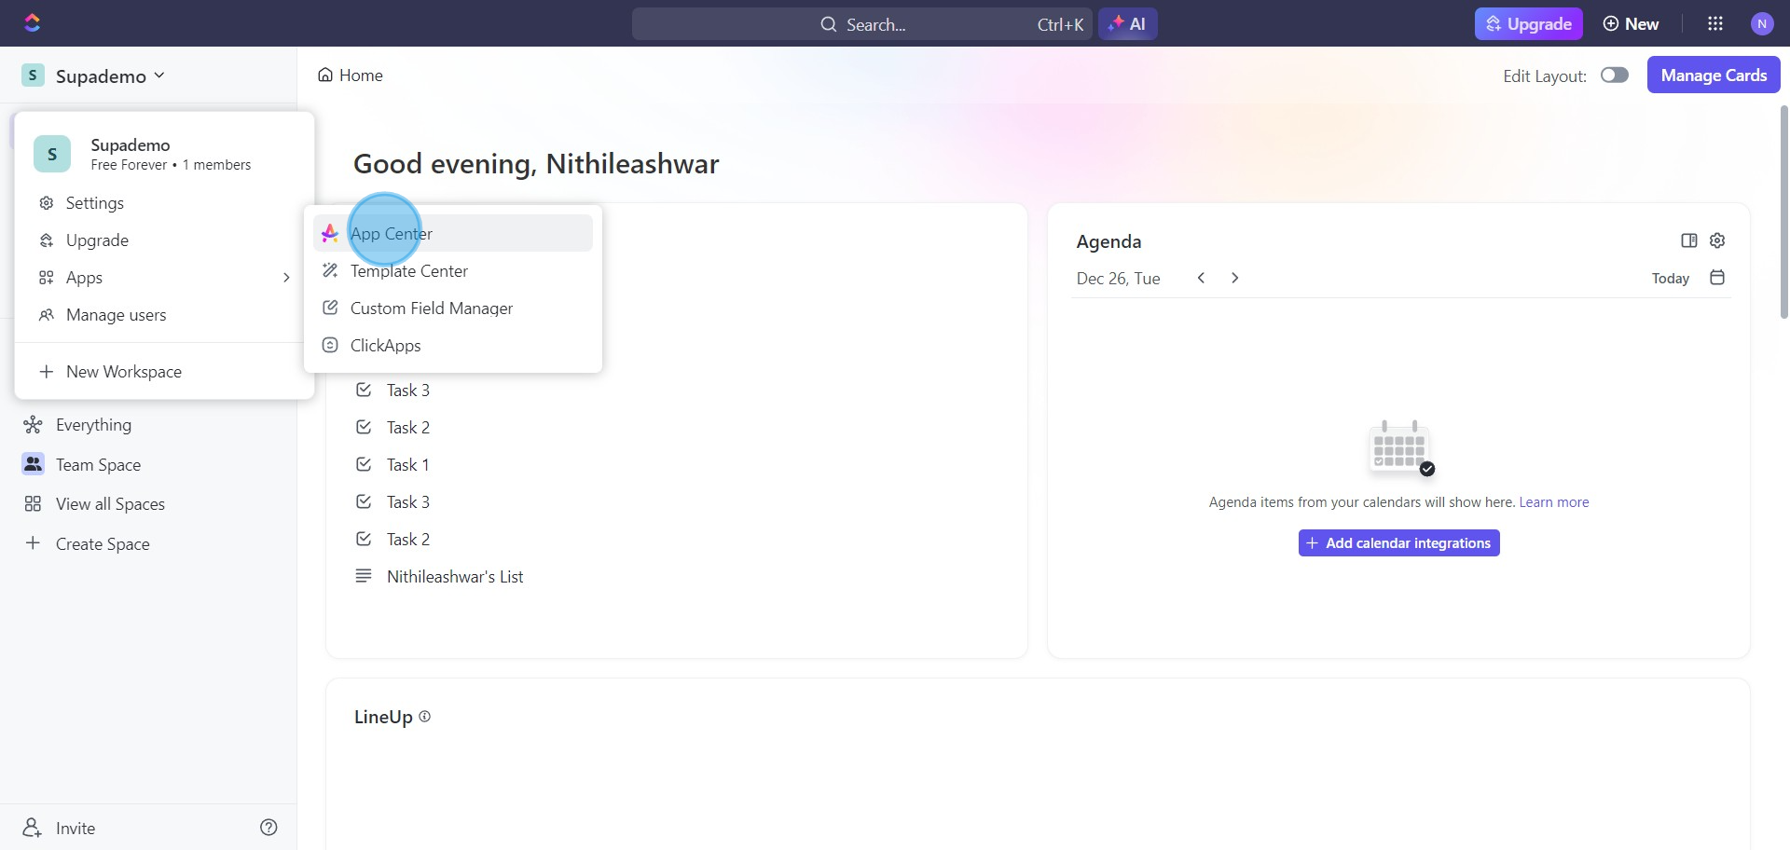Go to next day in Agenda
The height and width of the screenshot is (850, 1790).
[1234, 278]
